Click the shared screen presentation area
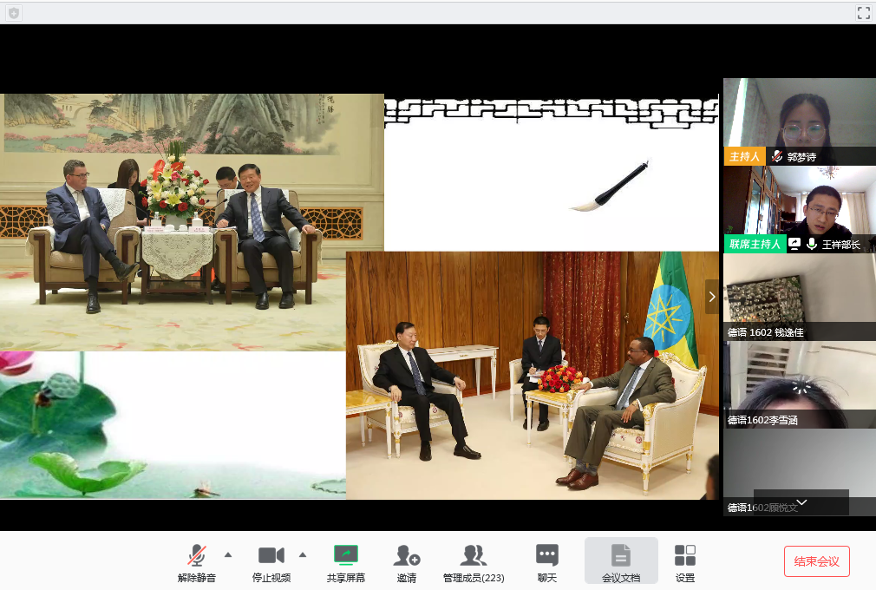876x590 pixels. pyautogui.click(x=360, y=295)
